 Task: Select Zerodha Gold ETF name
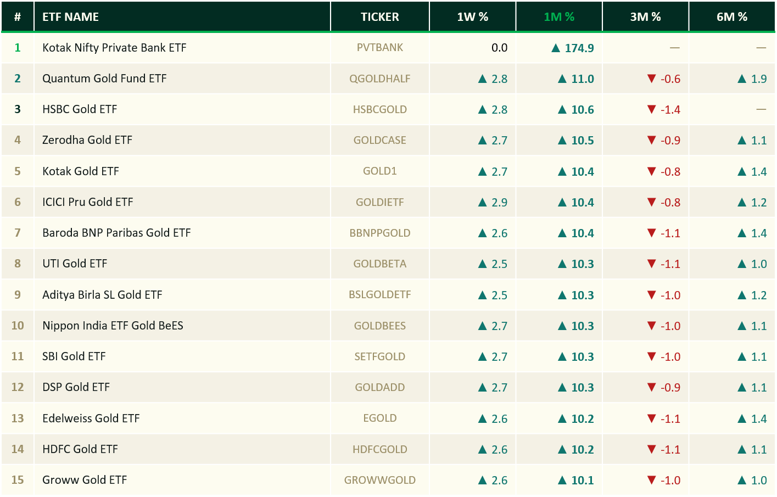coord(87,140)
